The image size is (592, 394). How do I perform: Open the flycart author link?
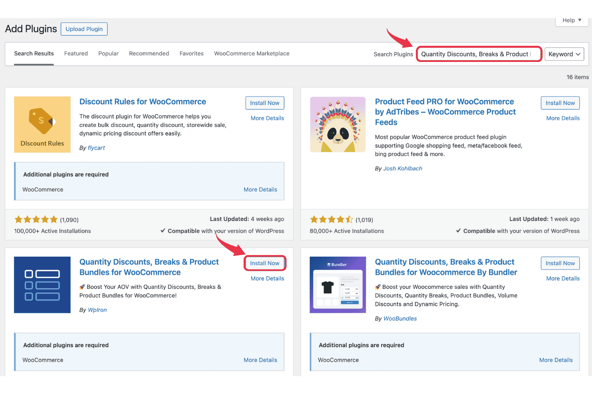coord(96,148)
